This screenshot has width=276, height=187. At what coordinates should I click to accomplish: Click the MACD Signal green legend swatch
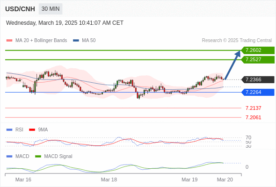38,156
